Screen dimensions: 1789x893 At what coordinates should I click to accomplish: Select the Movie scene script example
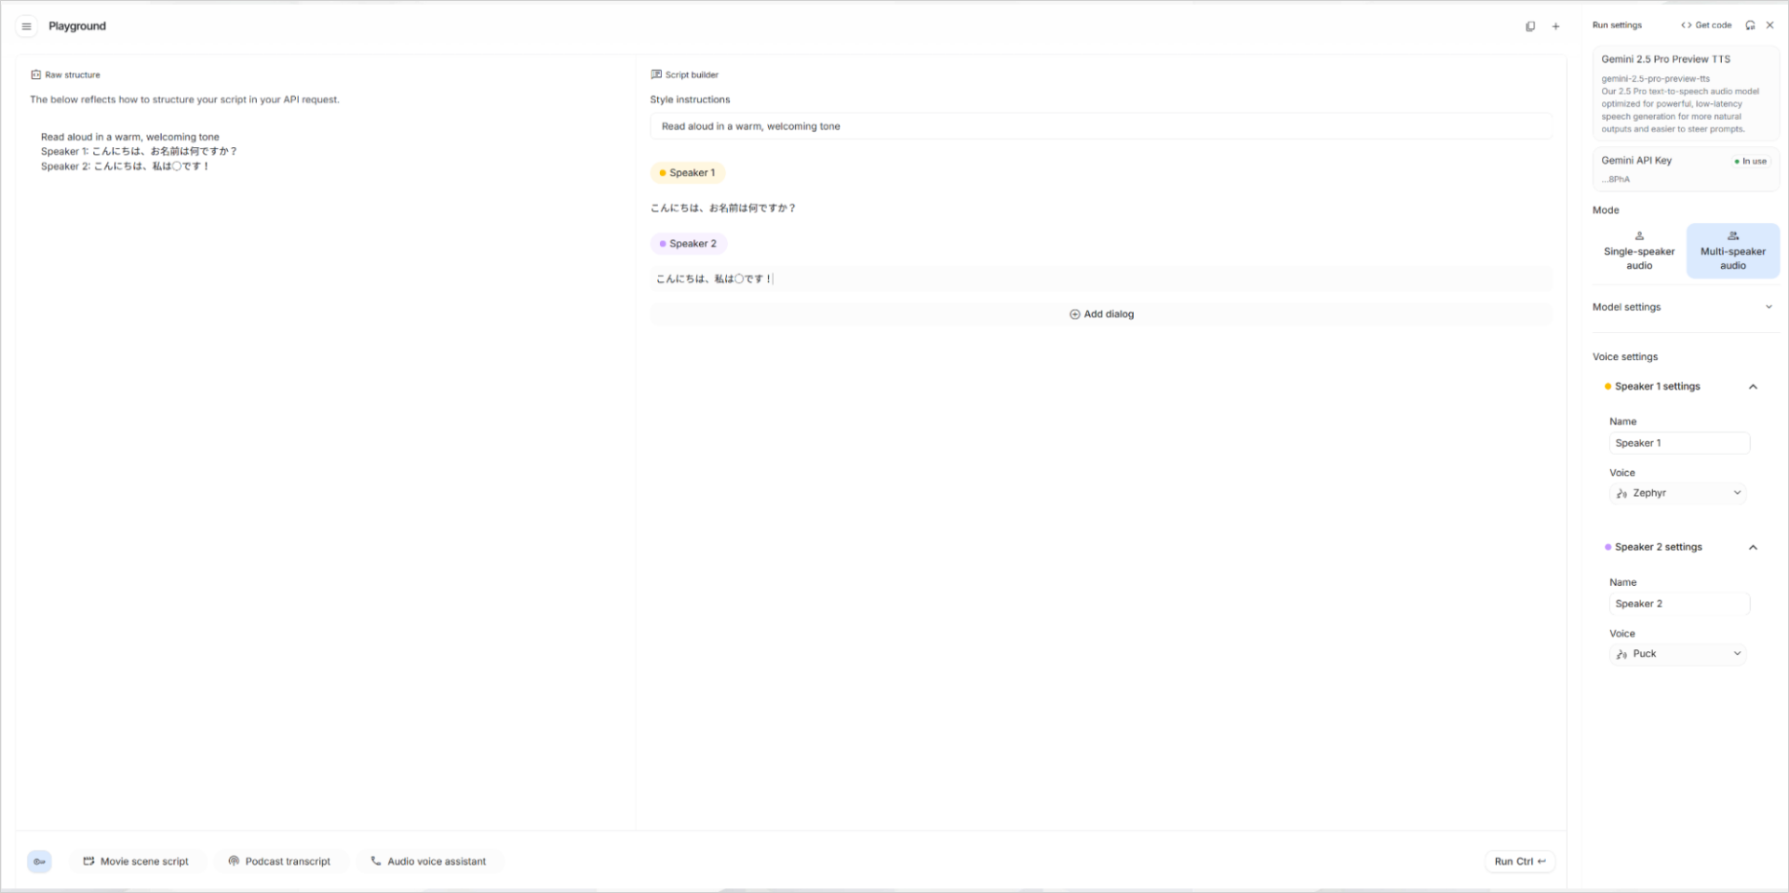137,860
